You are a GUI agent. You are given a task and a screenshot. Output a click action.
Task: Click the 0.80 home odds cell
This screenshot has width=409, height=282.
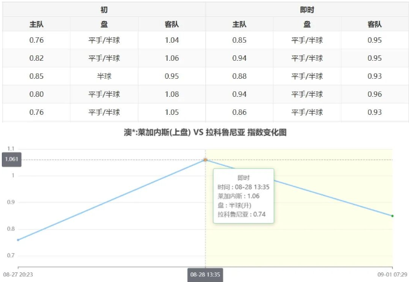[x=36, y=94]
